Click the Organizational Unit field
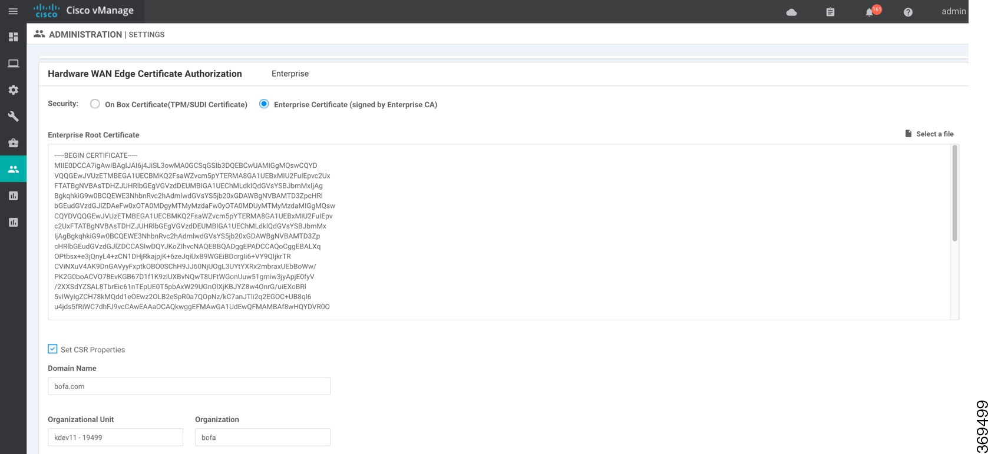Viewport: 988px width, 454px height. coord(115,438)
